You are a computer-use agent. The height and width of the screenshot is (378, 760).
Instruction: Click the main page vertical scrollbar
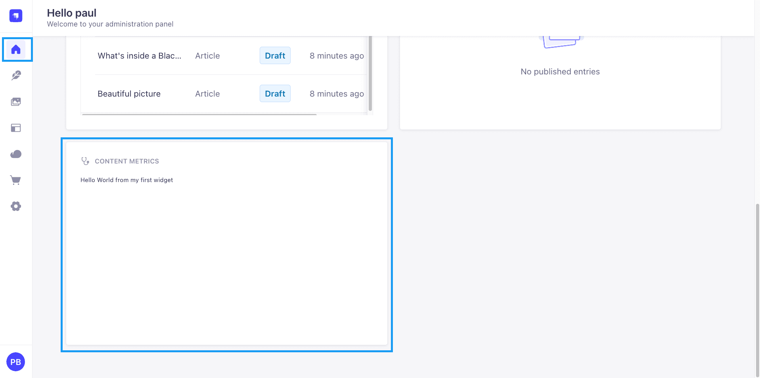(x=758, y=290)
